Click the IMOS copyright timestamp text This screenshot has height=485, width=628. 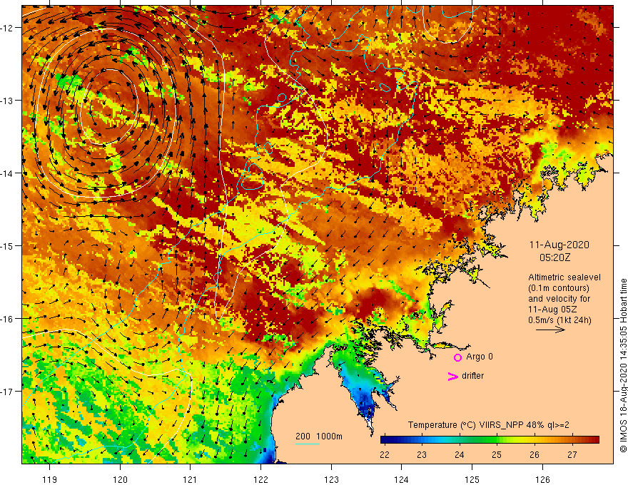point(623,366)
